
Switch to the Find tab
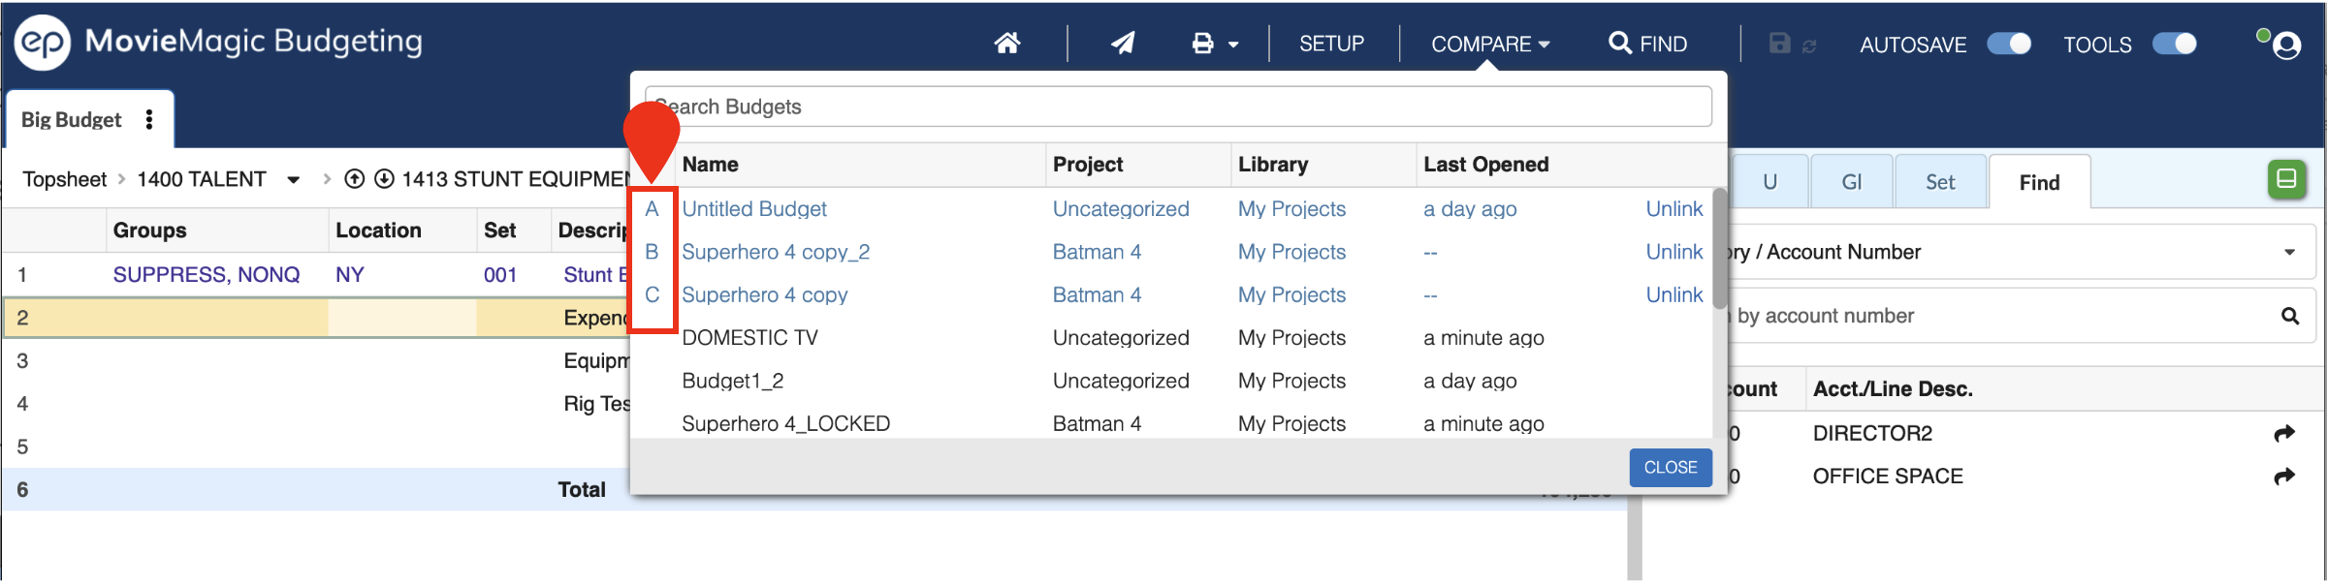pyautogui.click(x=2039, y=182)
